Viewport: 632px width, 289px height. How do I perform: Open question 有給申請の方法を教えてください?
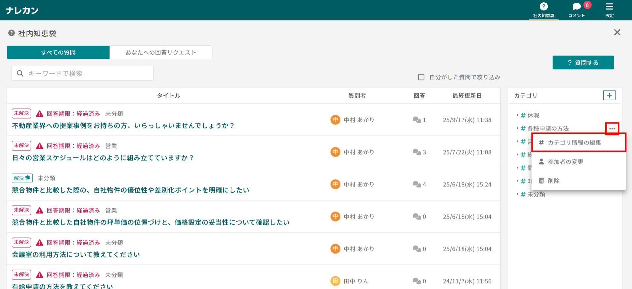62,286
